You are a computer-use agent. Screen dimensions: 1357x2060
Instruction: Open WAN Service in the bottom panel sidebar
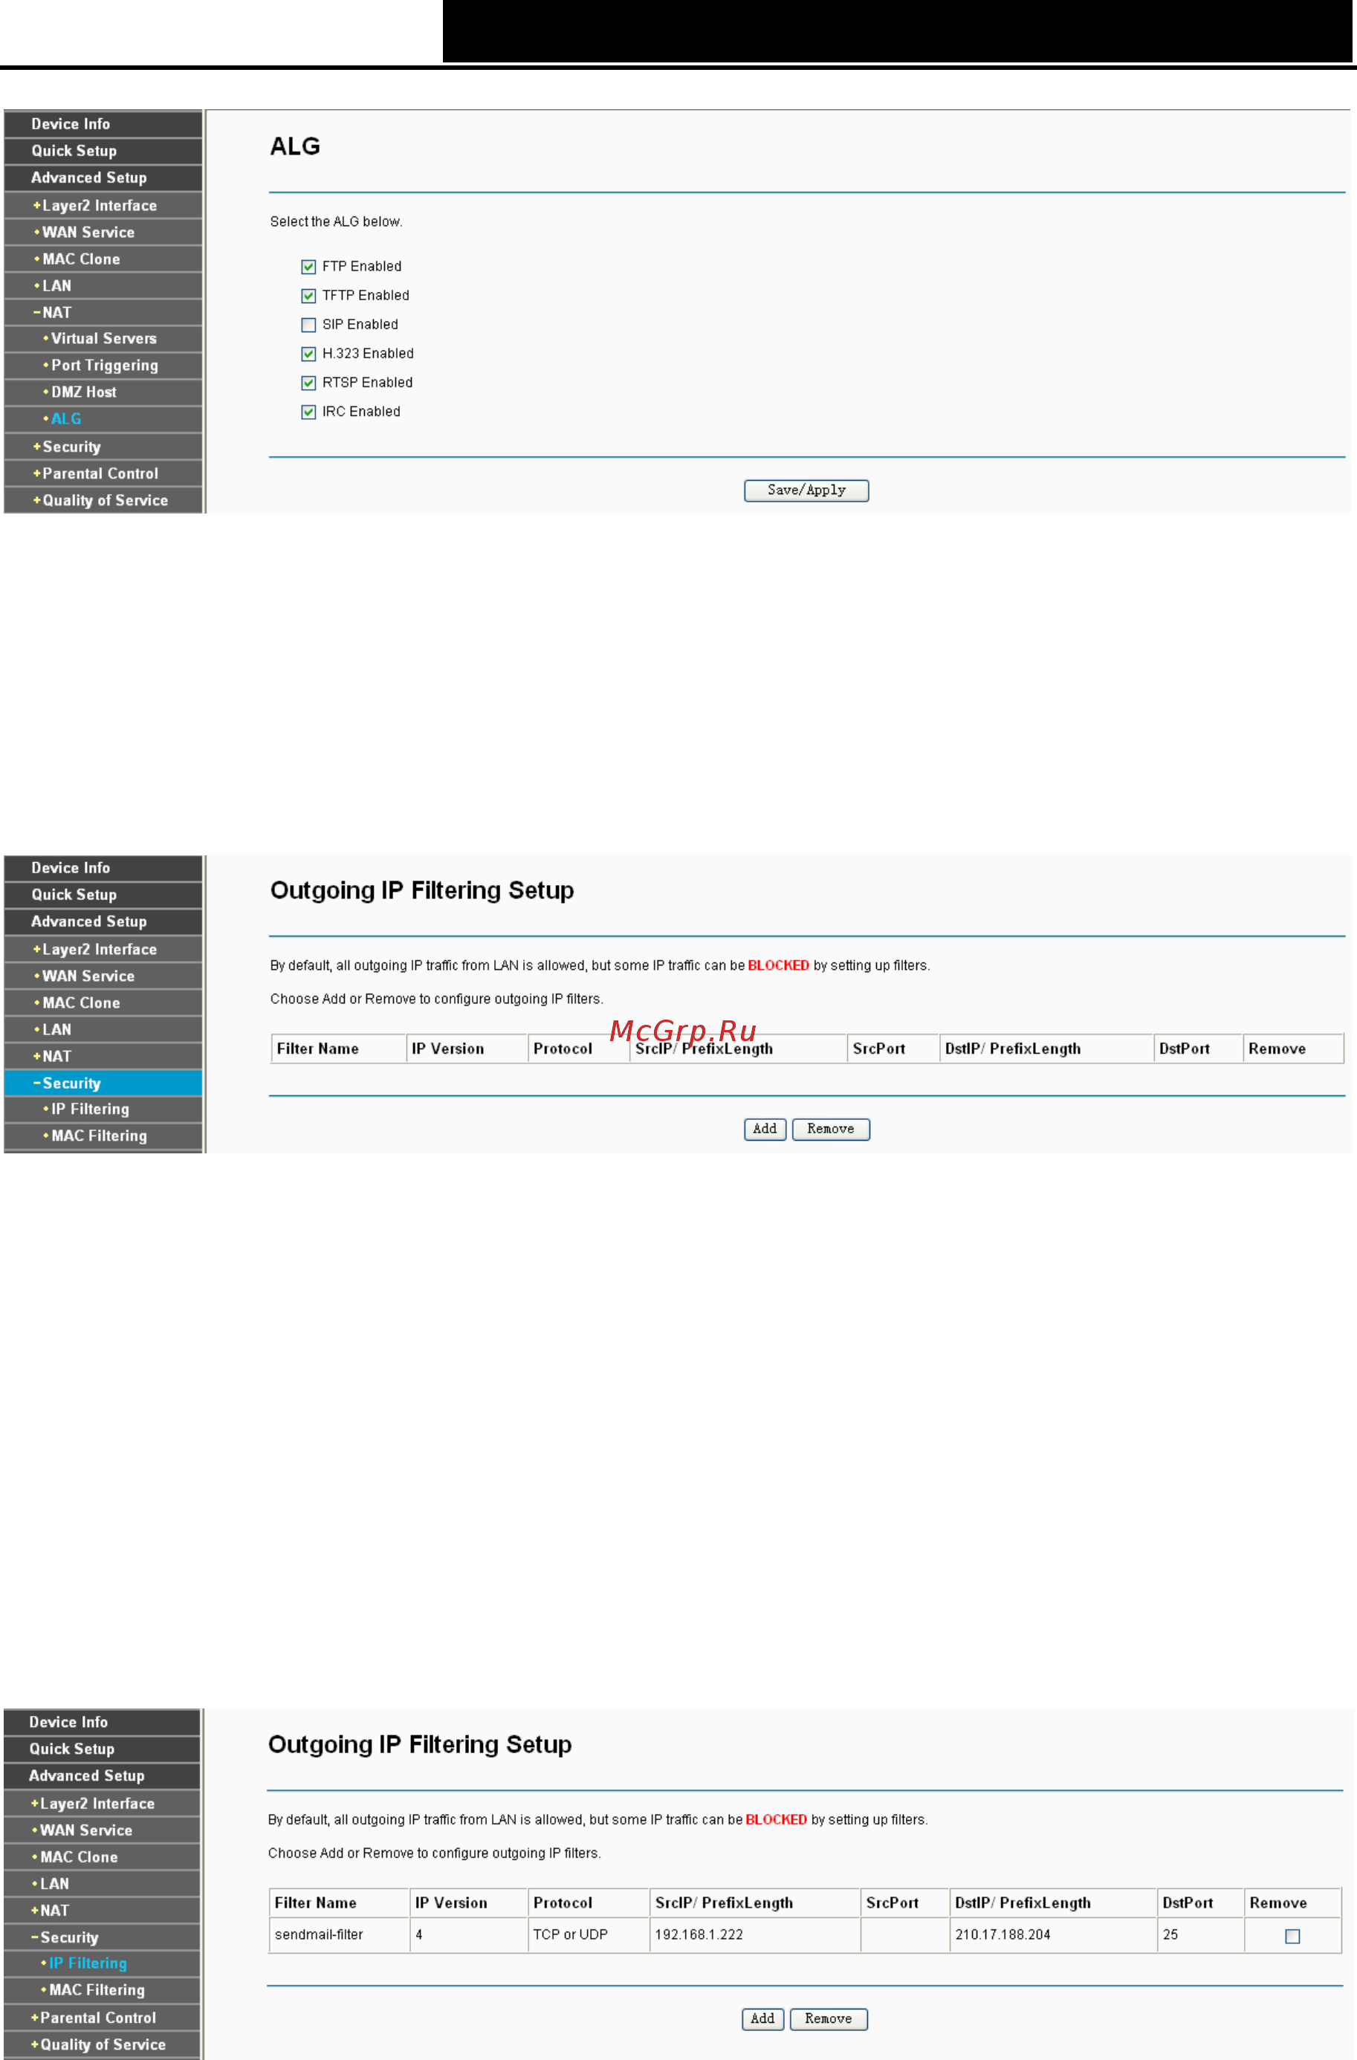[102, 1830]
